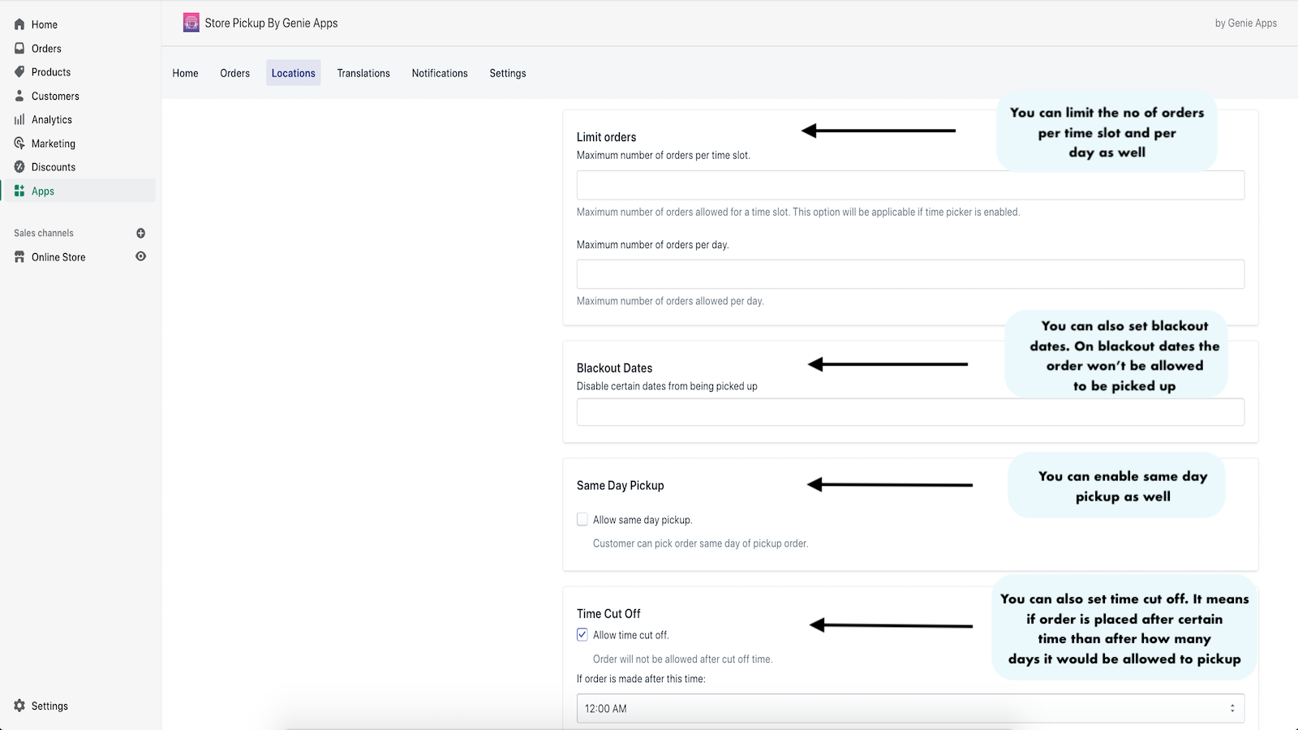The height and width of the screenshot is (730, 1298).
Task: Click the eye icon next to Online Store
Action: 140,256
